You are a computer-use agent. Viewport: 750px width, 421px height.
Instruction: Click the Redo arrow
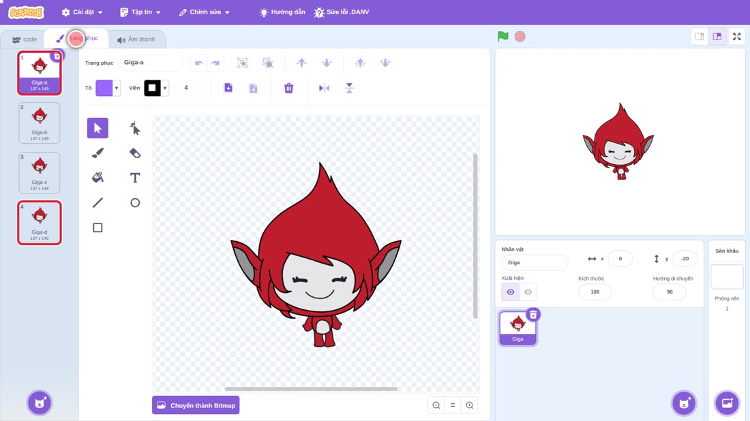pos(215,63)
